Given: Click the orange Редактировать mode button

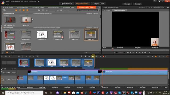Looking at the screenshot, I should (82, 4).
